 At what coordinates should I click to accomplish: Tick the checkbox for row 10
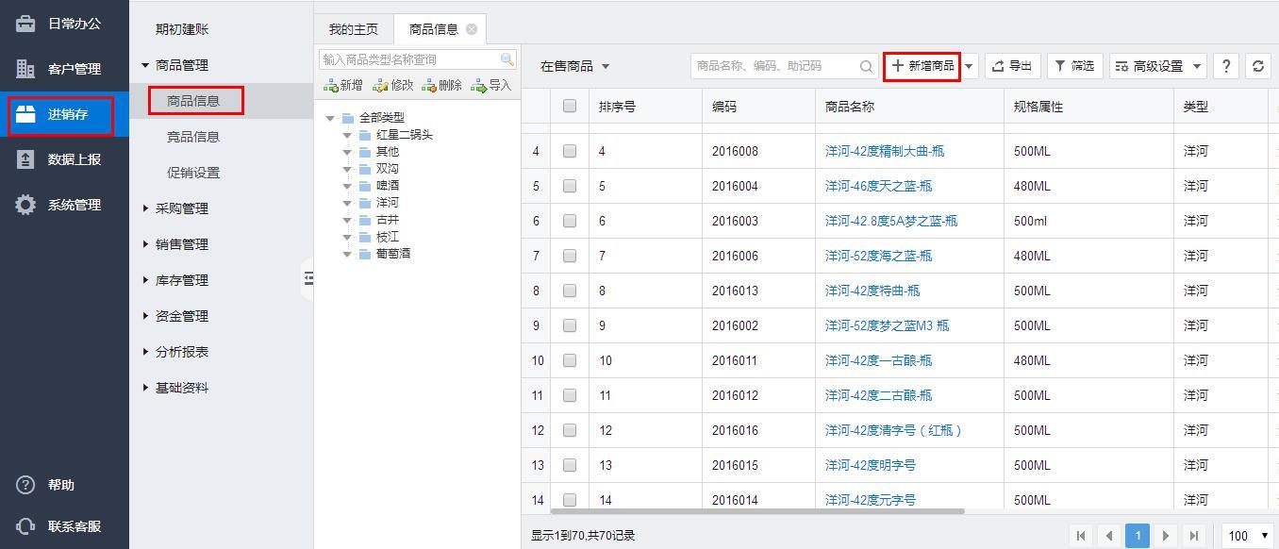(x=570, y=360)
